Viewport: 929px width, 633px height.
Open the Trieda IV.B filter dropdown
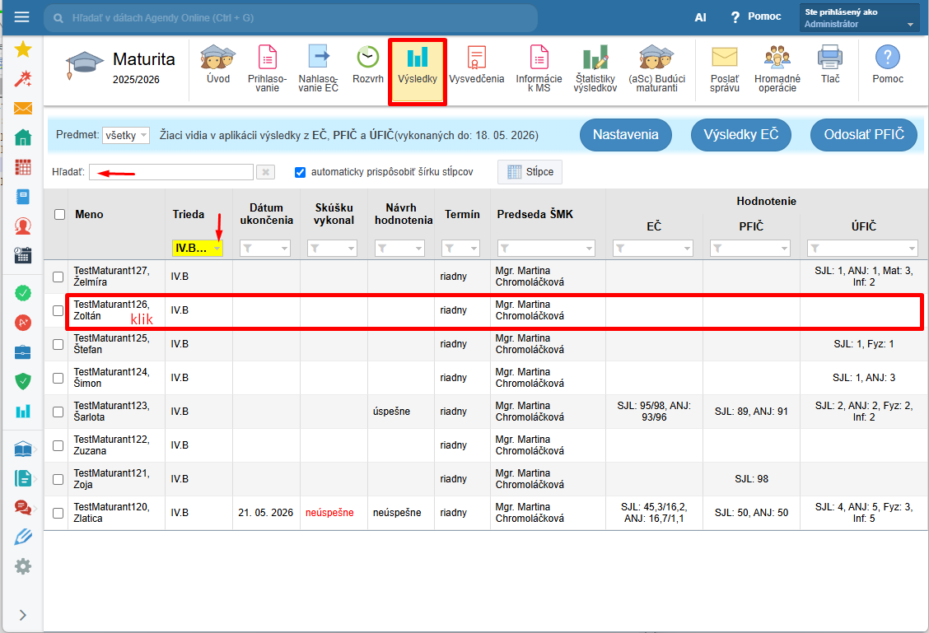coord(198,248)
